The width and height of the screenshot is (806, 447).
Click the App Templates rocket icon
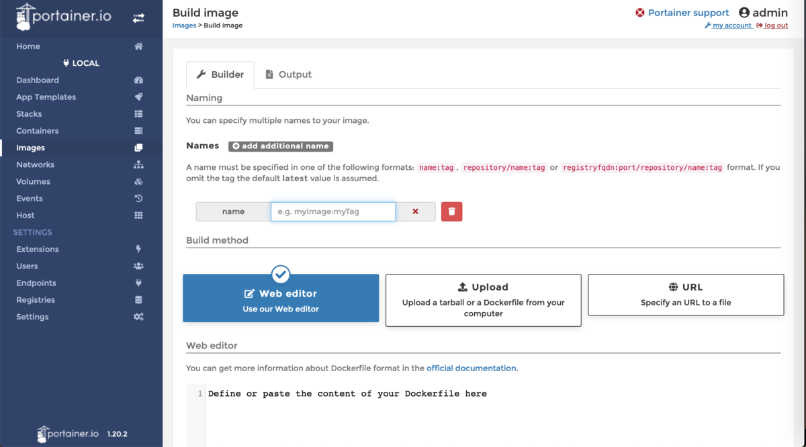[138, 97]
